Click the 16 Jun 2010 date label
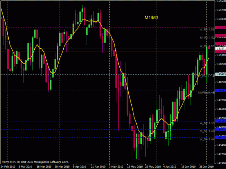The width and height of the screenshot is (226, 169). pos(188,167)
